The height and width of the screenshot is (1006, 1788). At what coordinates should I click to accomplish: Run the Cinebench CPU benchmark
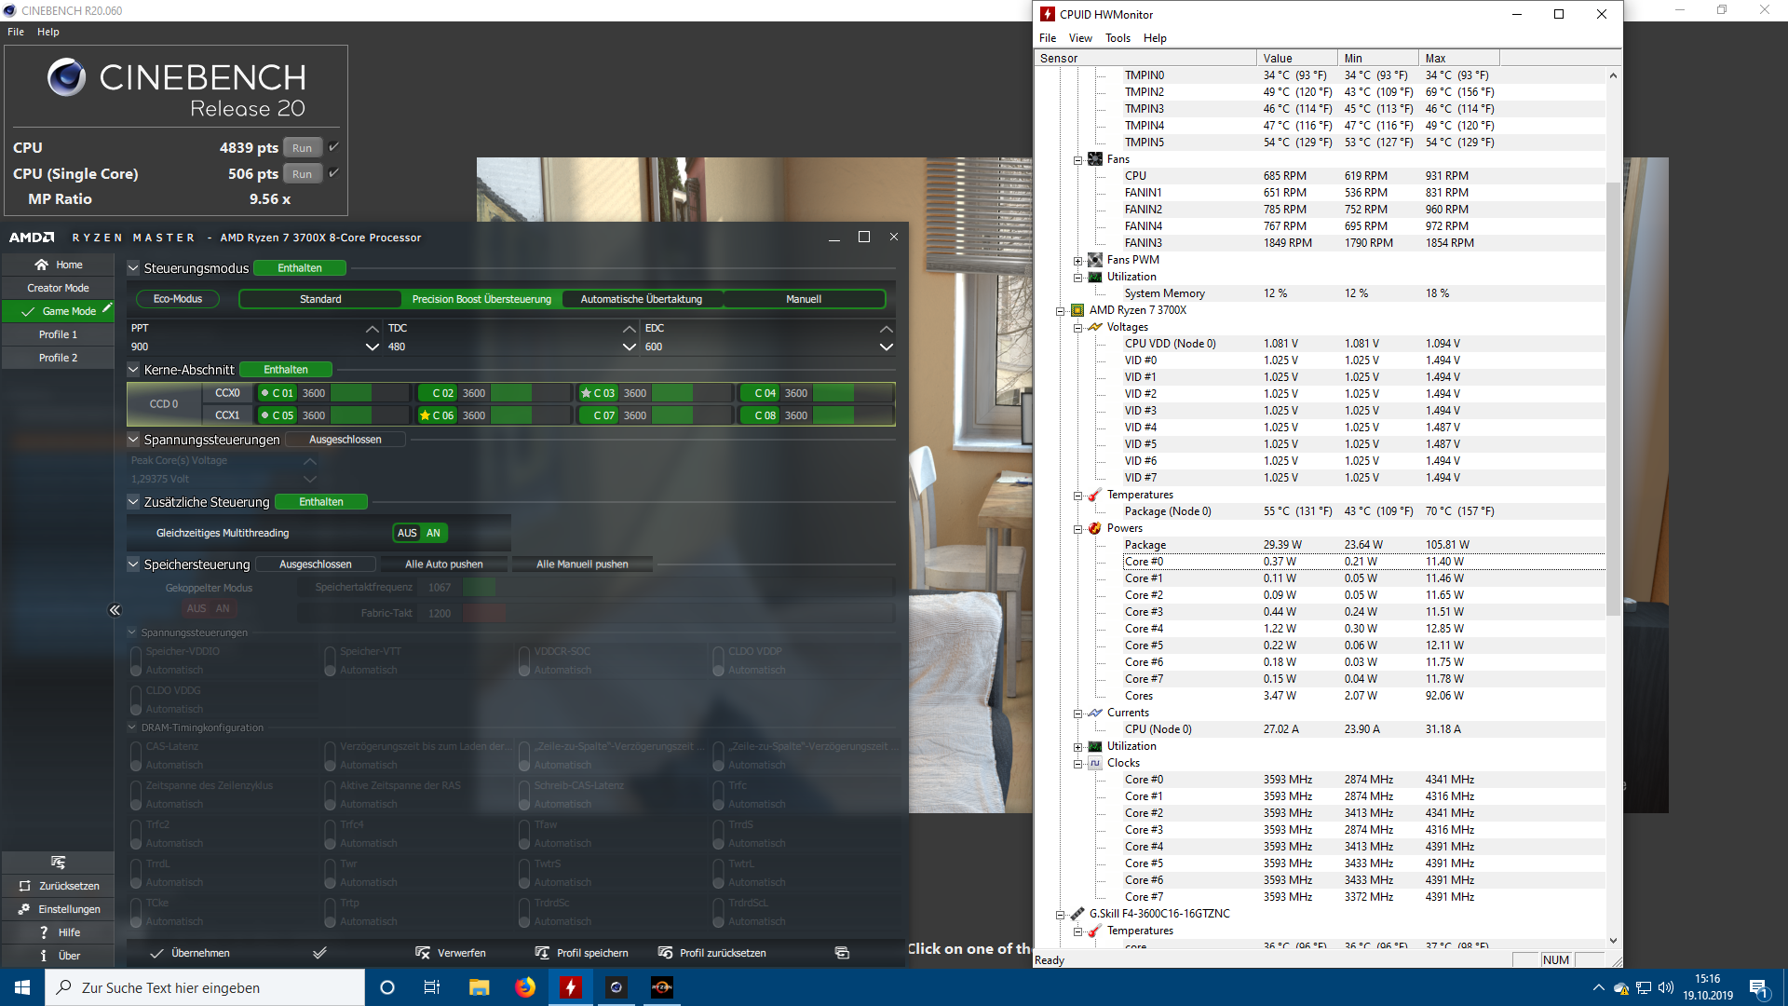(x=302, y=148)
